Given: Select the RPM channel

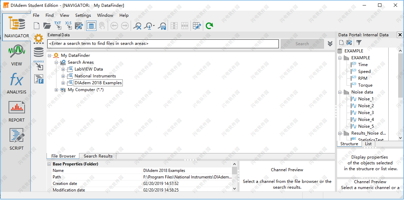Looking at the screenshot, I should 363,78.
